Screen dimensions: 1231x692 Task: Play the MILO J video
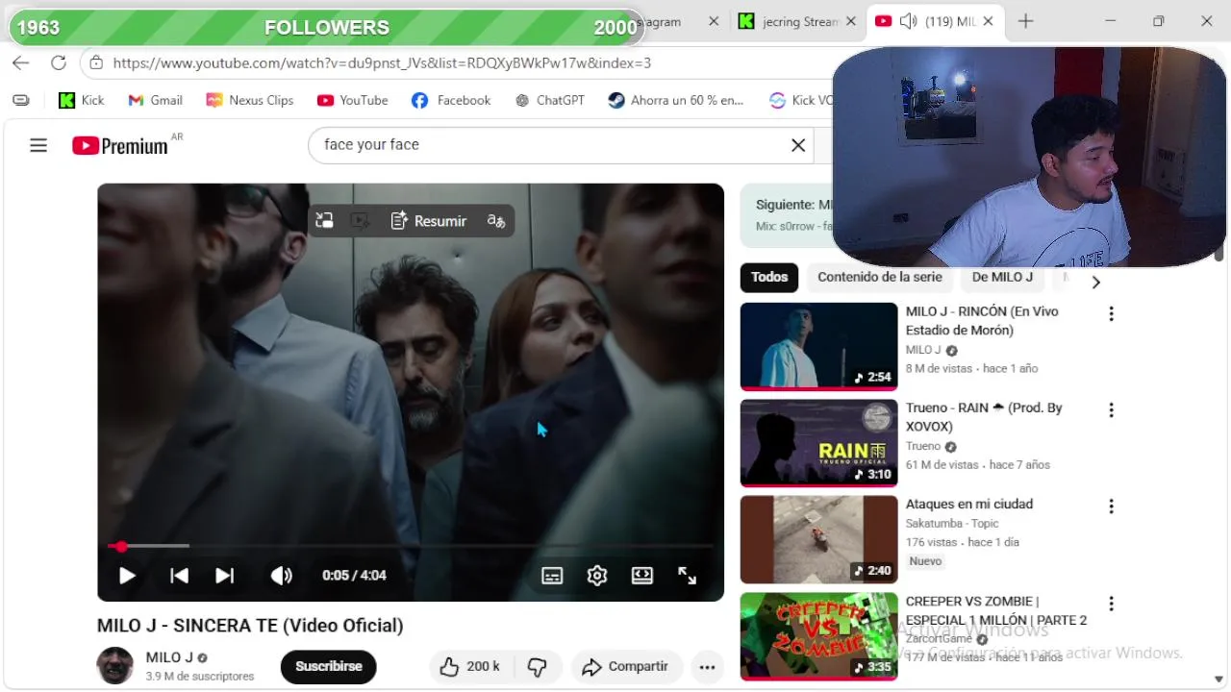[x=127, y=576]
